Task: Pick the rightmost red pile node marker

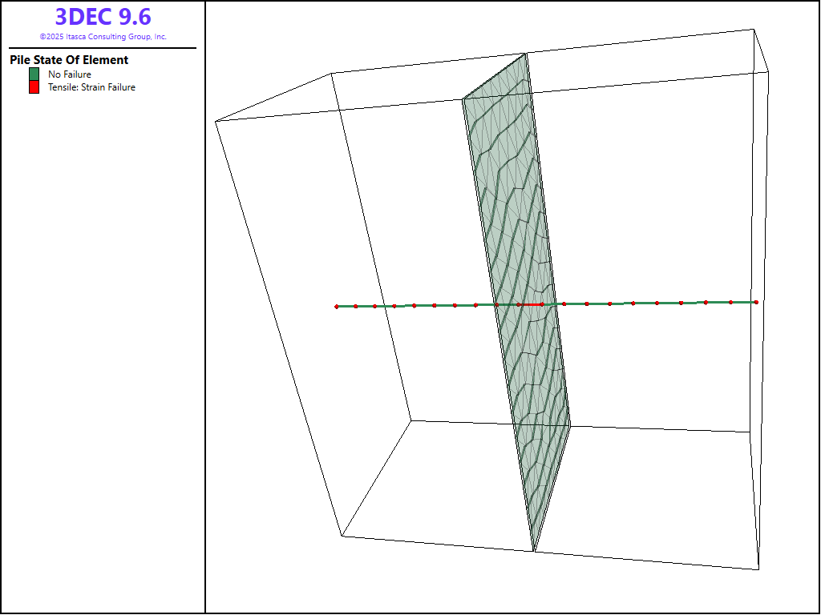Action: (x=756, y=302)
